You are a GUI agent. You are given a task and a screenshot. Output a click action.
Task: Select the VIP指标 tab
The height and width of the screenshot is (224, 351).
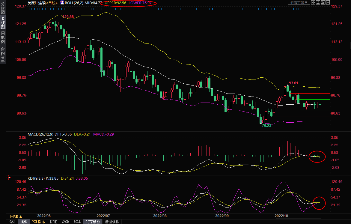(x=38, y=222)
